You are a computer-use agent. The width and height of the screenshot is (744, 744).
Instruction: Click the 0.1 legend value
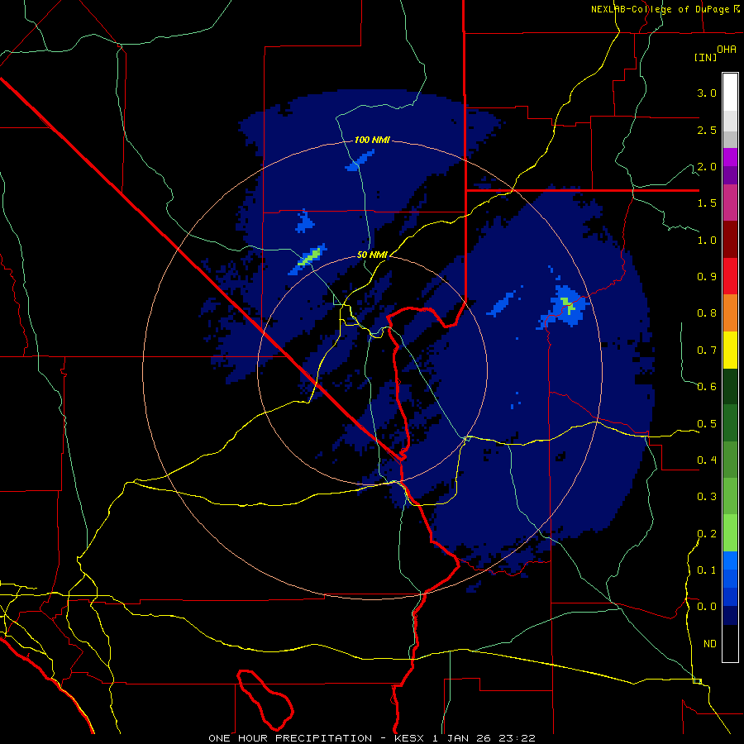(x=707, y=570)
